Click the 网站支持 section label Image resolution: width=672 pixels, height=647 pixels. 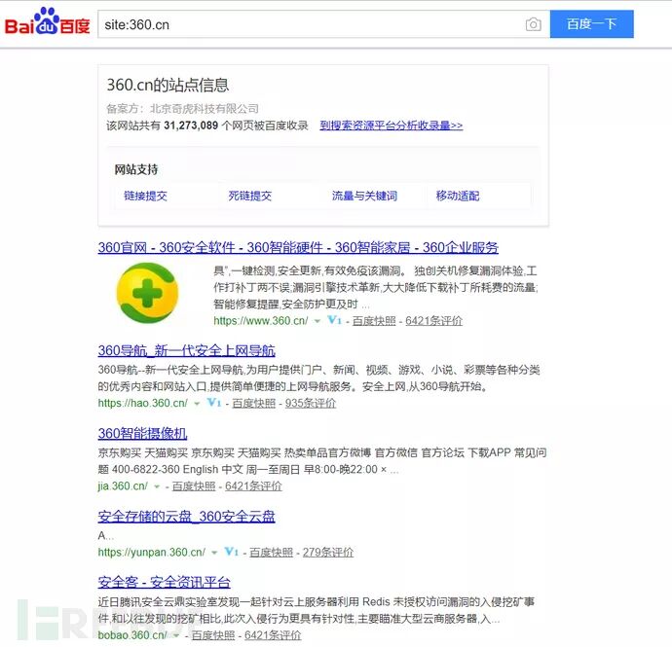coord(136,169)
